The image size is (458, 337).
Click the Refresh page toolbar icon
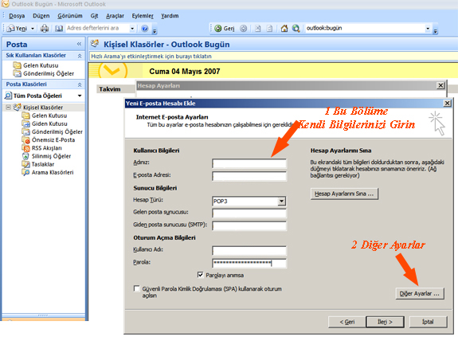[269, 29]
